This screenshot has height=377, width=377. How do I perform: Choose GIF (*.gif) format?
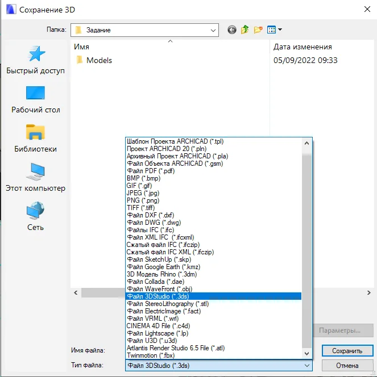click(x=213, y=186)
